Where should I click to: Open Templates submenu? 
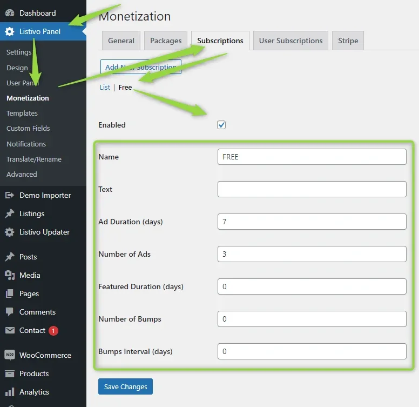(x=22, y=113)
